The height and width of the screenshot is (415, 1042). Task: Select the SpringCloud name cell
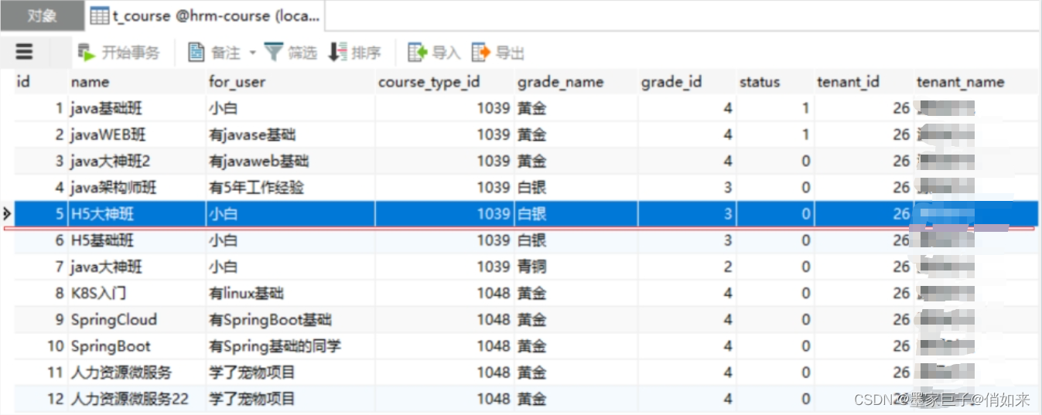coord(136,319)
